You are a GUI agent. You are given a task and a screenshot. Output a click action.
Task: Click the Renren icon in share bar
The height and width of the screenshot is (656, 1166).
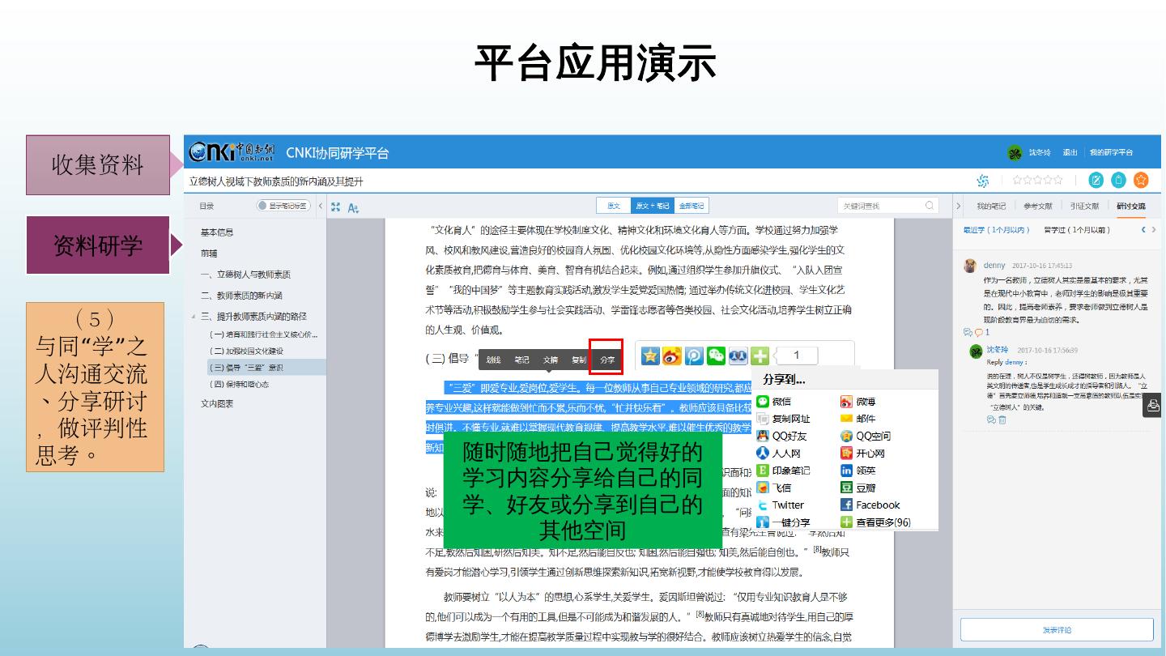tap(738, 356)
